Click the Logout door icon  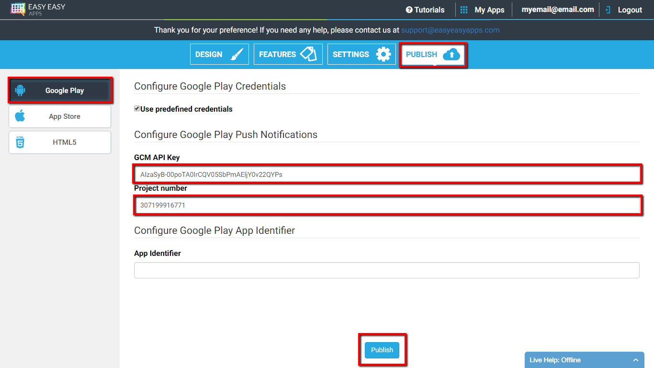[608, 10]
